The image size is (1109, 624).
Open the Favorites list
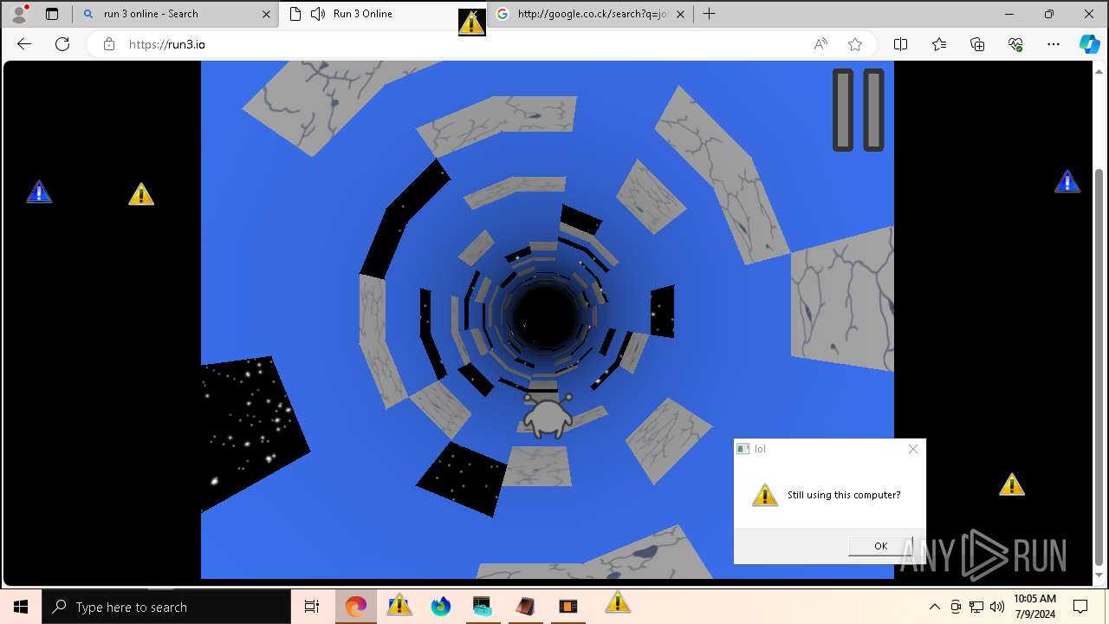tap(939, 44)
